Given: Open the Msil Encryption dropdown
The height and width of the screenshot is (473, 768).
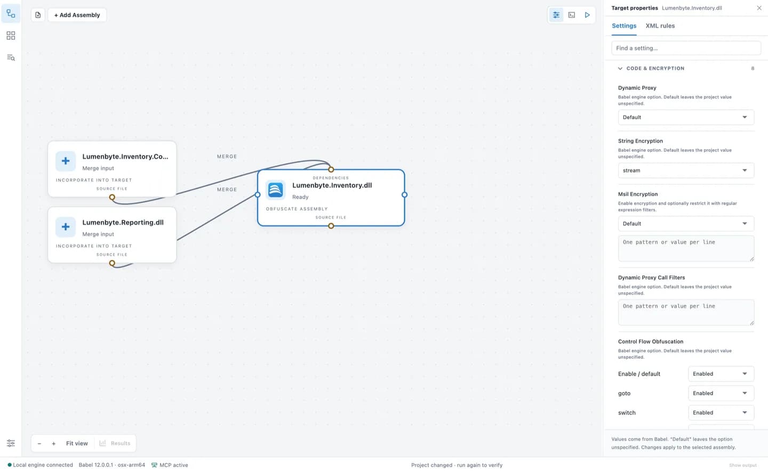Looking at the screenshot, I should (x=686, y=224).
